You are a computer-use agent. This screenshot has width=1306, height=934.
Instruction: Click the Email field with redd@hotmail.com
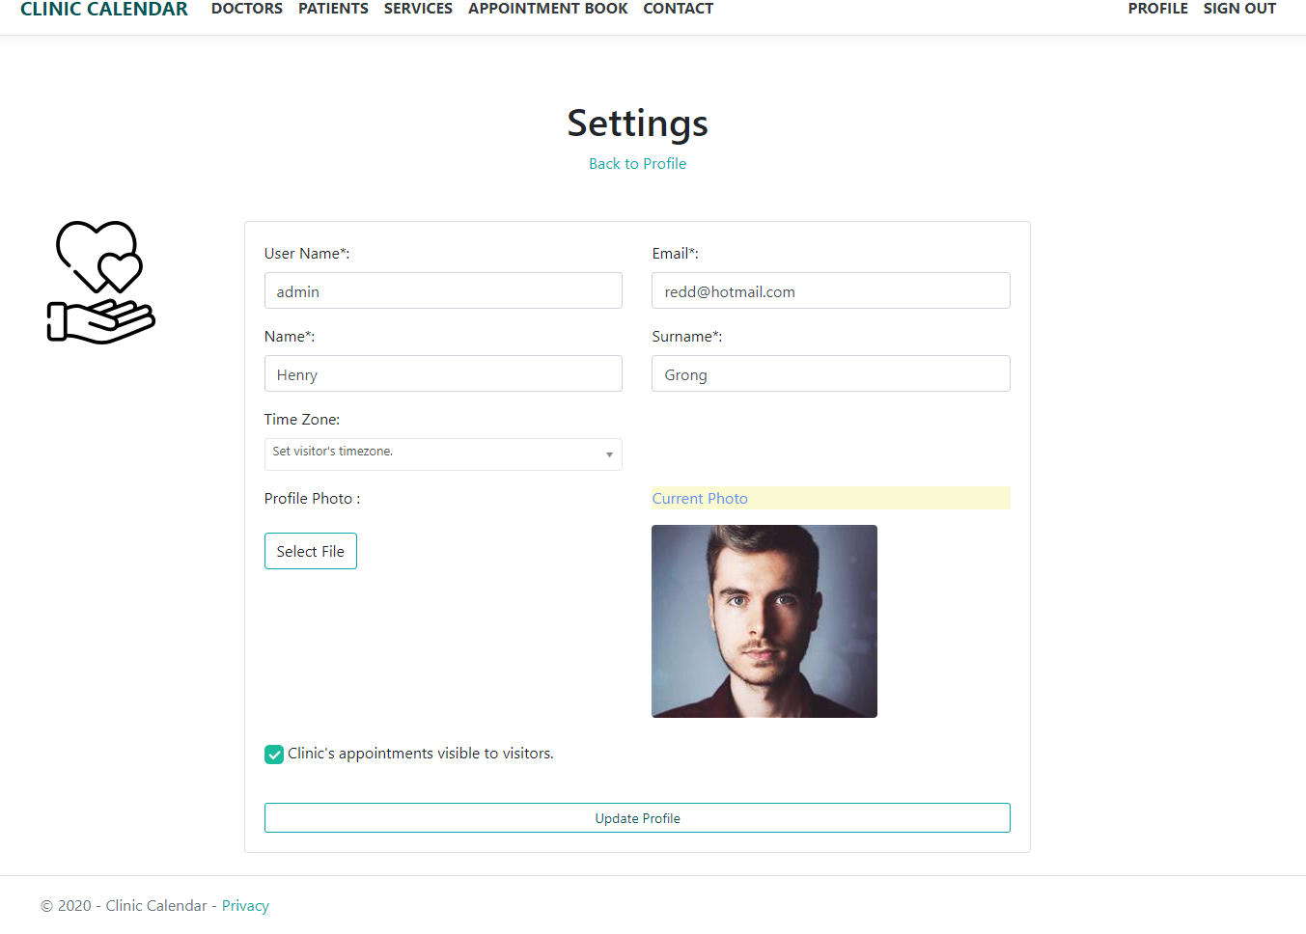coord(831,290)
